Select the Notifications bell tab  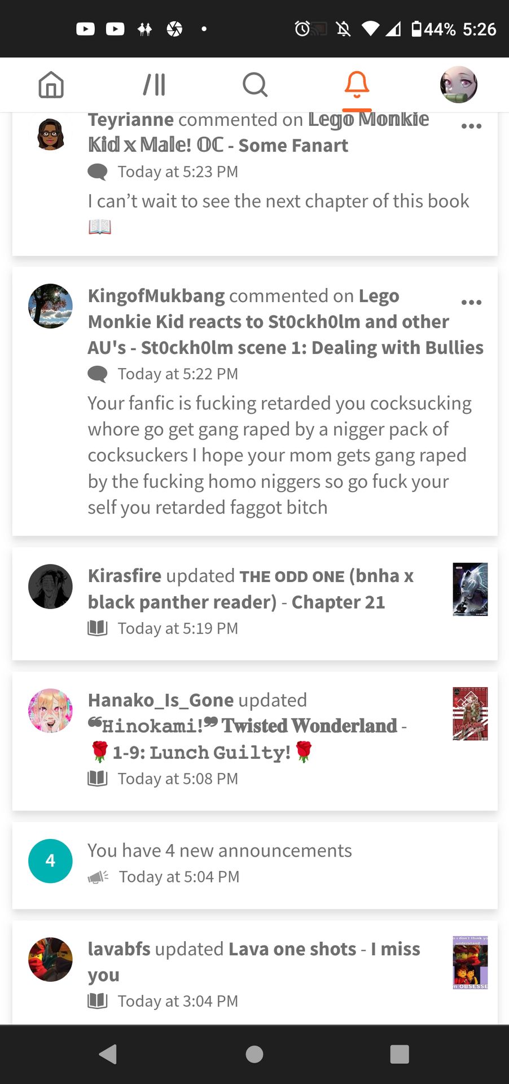(x=357, y=85)
